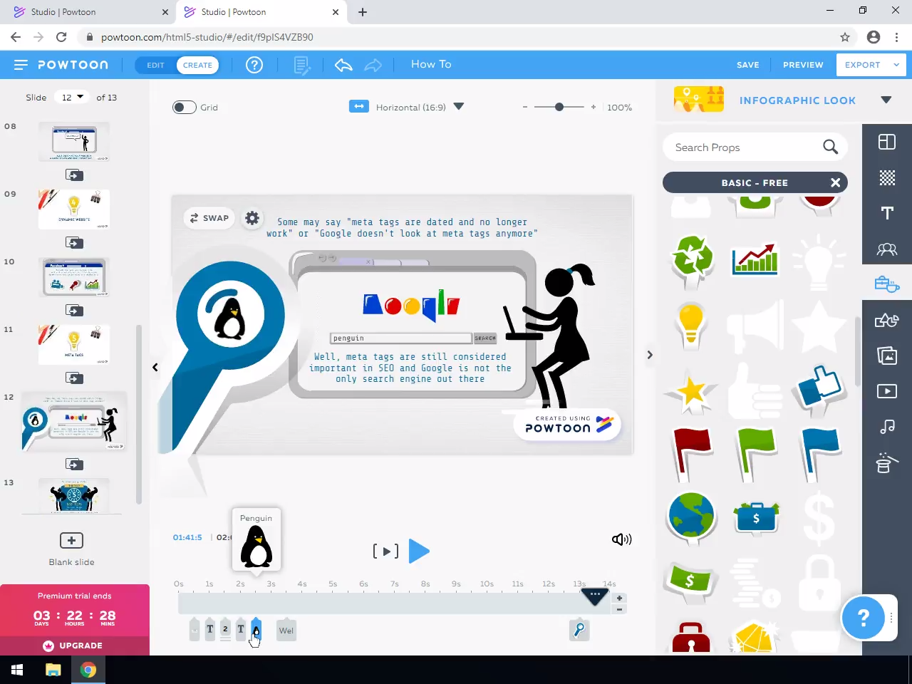The width and height of the screenshot is (912, 684).
Task: Add the globe prop
Action: (x=691, y=517)
